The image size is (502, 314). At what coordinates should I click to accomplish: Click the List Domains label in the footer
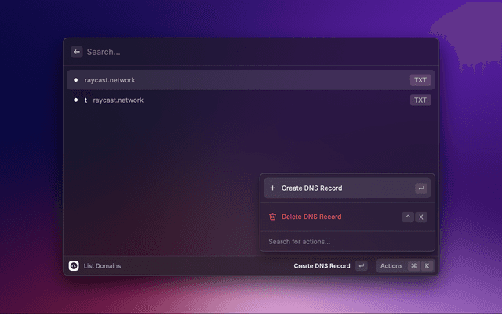pos(102,266)
